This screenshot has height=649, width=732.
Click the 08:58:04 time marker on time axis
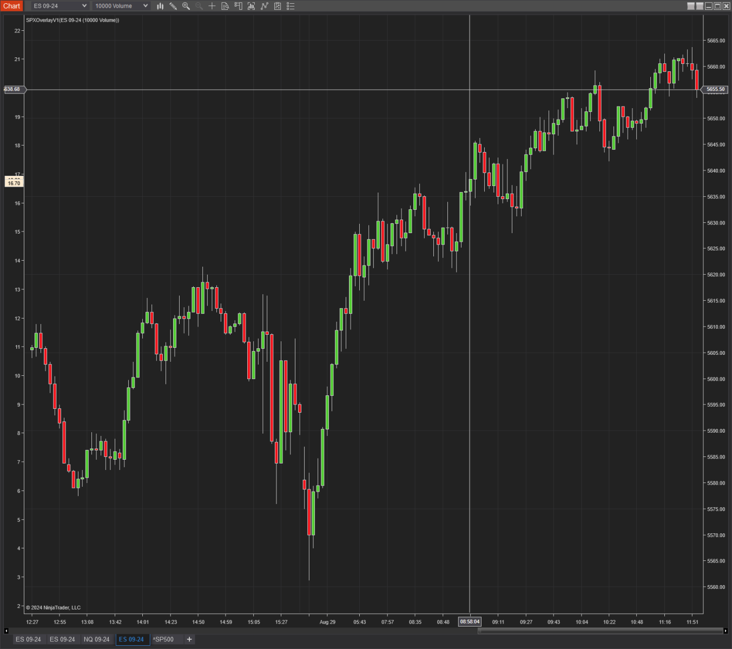470,622
